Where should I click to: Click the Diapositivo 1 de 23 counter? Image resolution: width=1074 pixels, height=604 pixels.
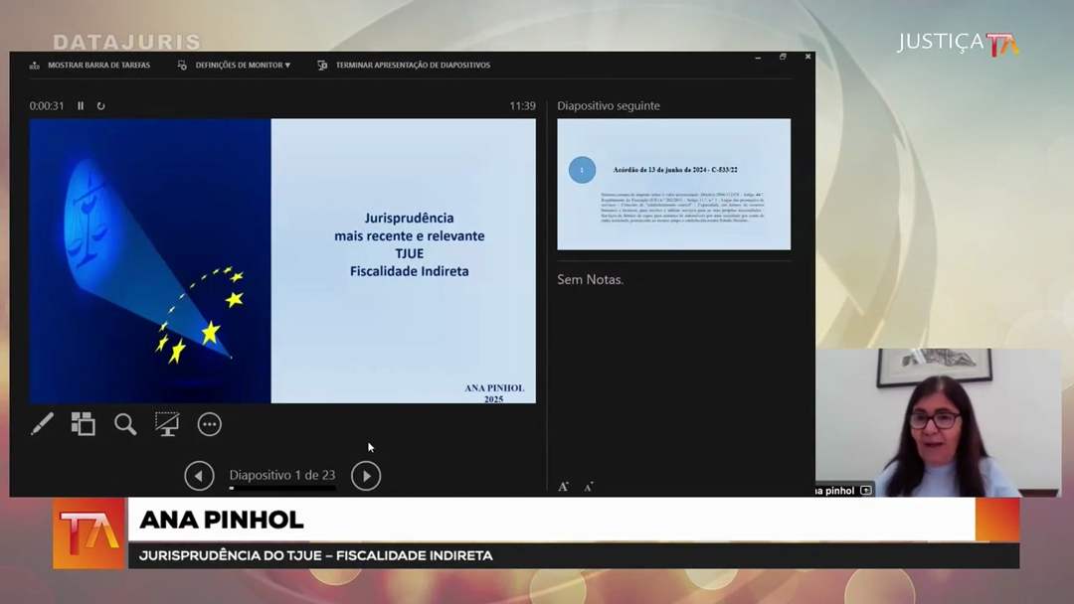click(x=282, y=475)
